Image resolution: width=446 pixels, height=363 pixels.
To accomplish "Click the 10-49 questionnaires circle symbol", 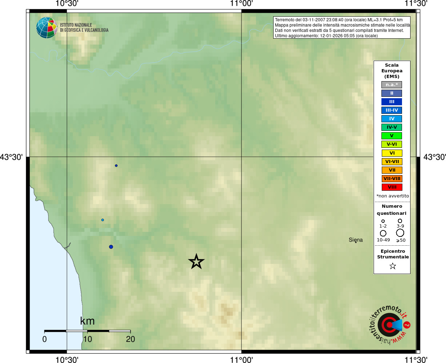I will (x=383, y=233).
